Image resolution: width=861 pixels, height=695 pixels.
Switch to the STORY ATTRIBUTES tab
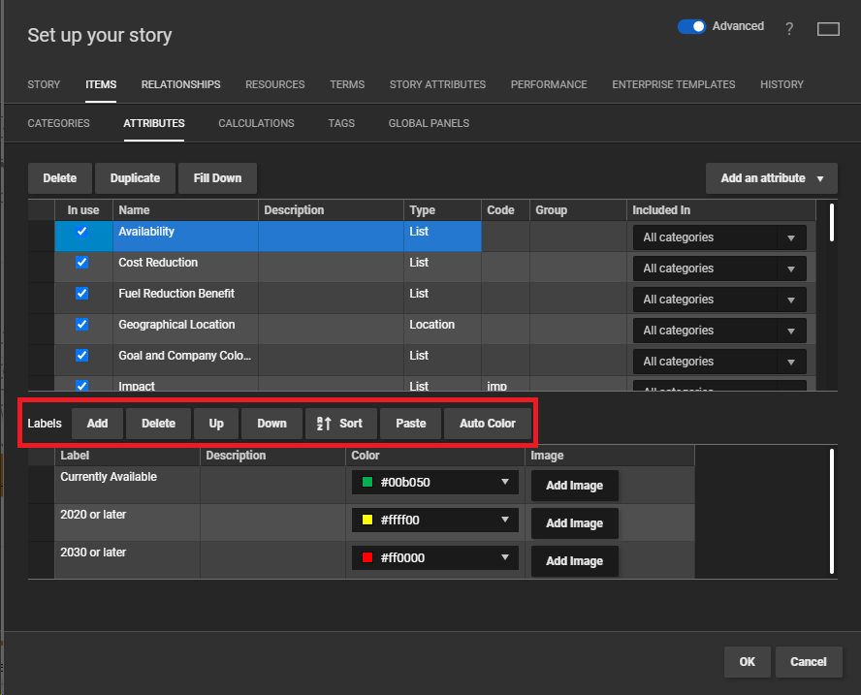(437, 84)
